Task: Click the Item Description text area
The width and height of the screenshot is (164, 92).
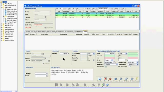Action: click(72, 75)
